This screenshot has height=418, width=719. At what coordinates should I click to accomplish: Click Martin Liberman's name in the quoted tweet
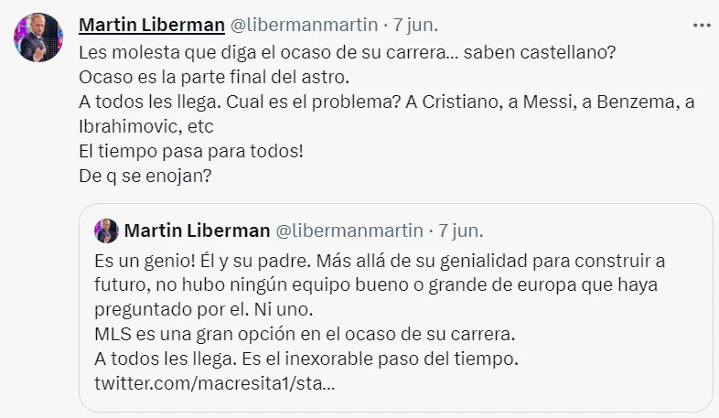197,230
